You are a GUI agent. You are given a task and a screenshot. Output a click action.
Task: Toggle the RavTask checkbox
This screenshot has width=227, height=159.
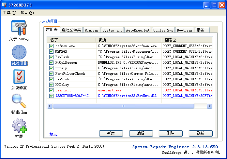(x=51, y=57)
